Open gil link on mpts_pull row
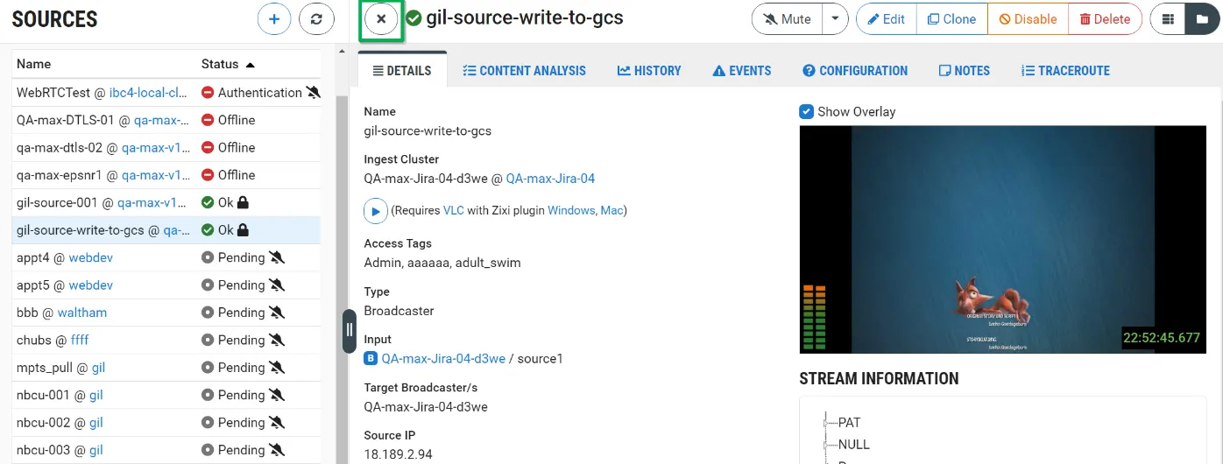Viewport: 1223px width, 464px height. 98,368
